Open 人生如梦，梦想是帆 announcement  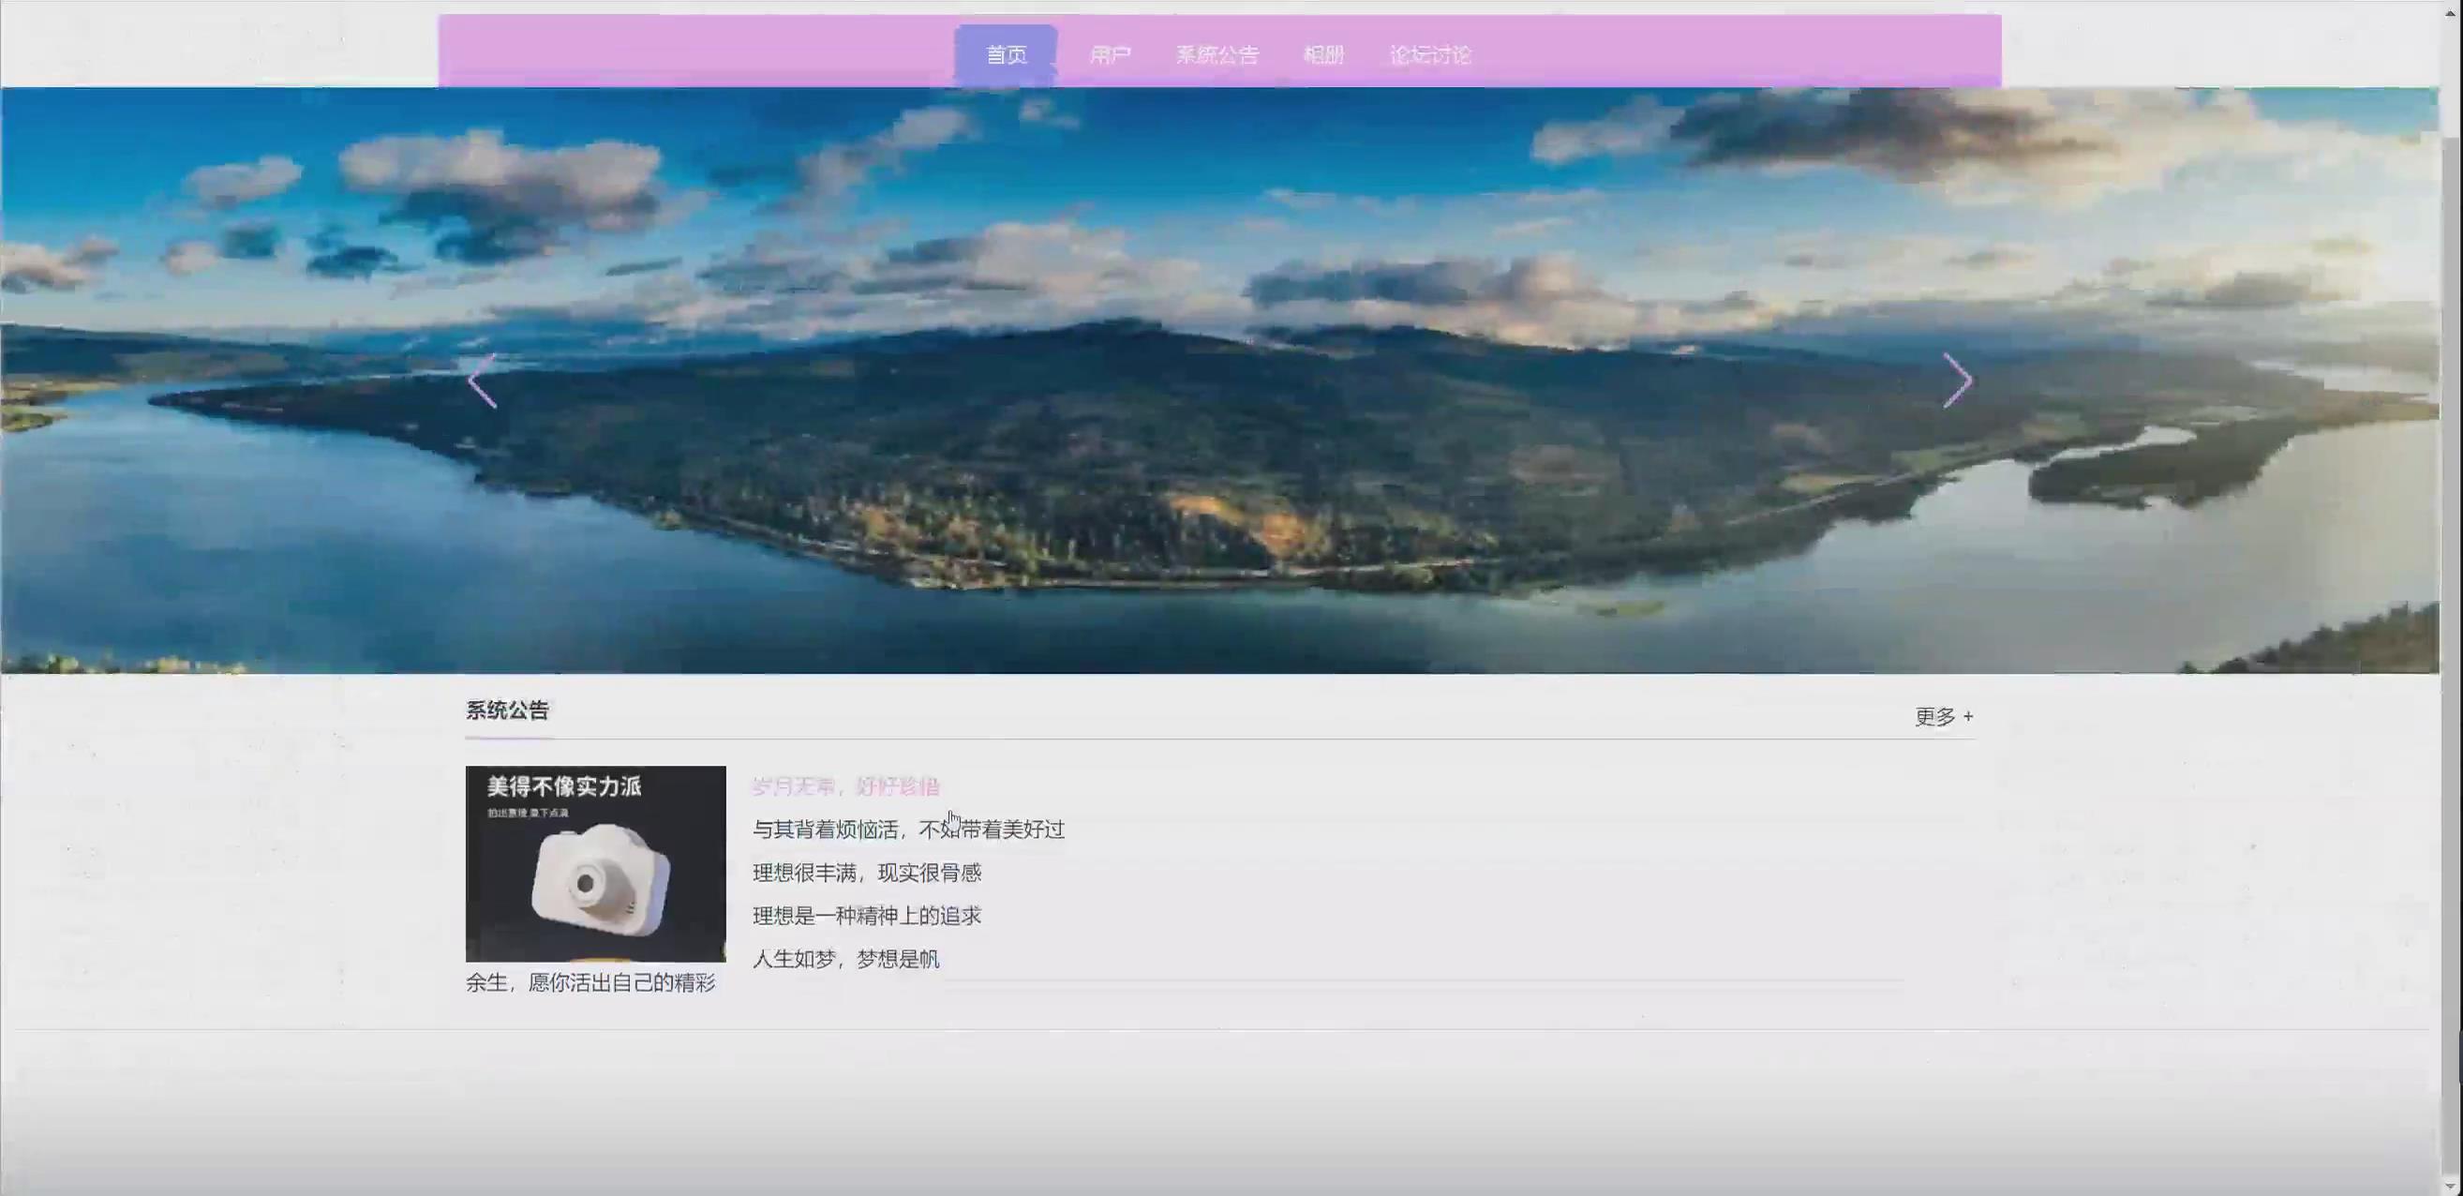tap(845, 958)
